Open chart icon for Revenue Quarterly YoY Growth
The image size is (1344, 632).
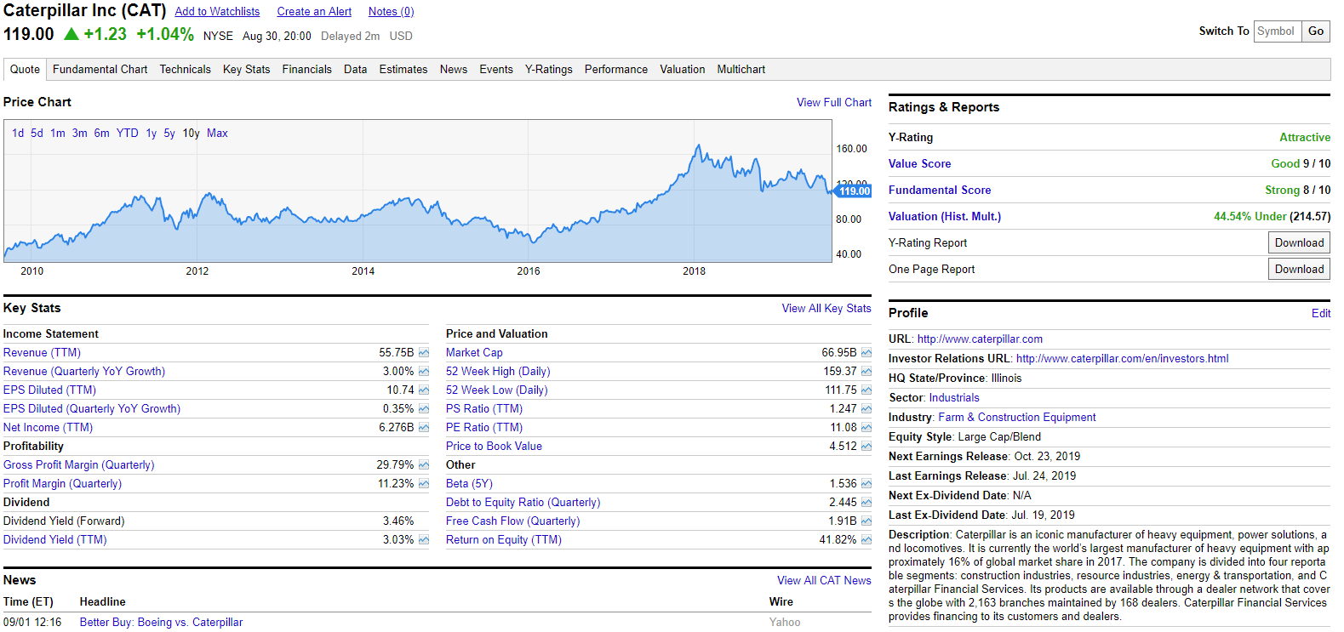tap(424, 371)
